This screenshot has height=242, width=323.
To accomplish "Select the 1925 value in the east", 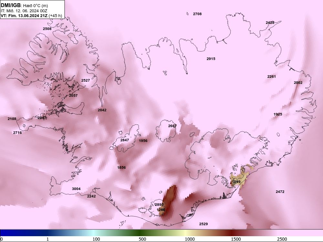I will click(278, 115).
